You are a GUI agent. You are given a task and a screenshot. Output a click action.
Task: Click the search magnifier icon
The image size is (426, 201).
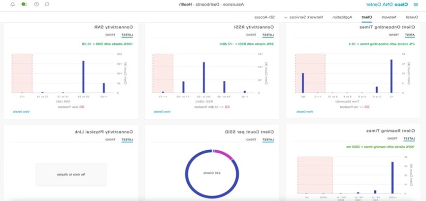(x=47, y=4)
